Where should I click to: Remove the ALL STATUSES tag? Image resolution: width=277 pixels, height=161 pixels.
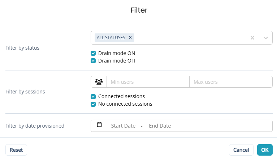(130, 37)
